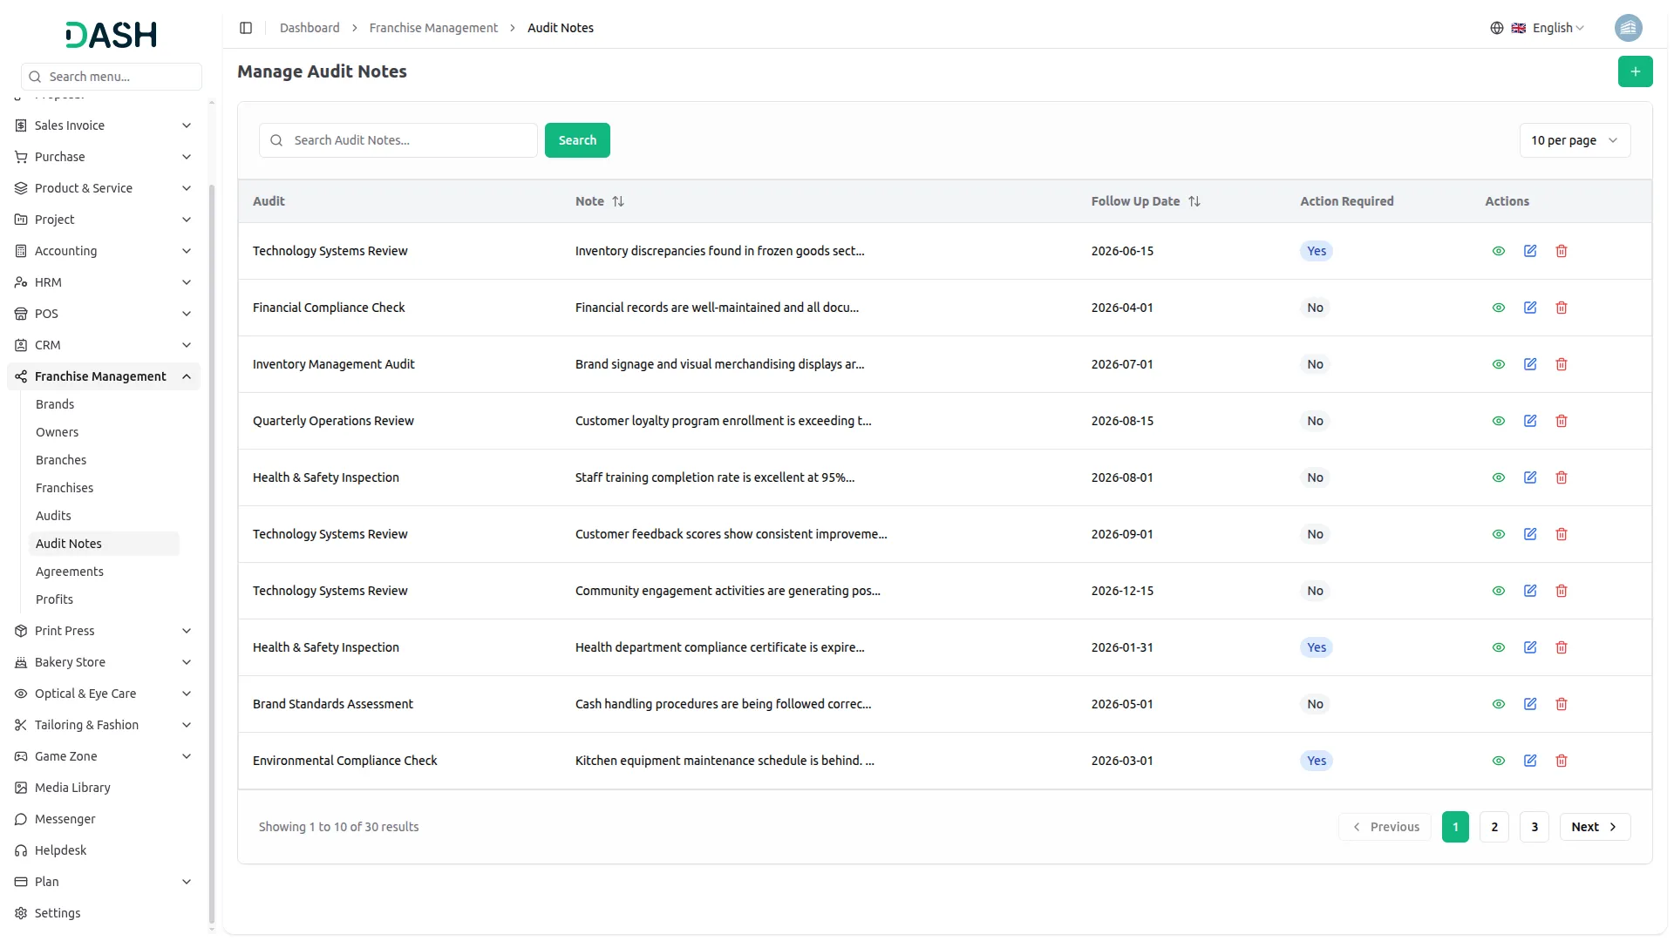Screen dimensions: 1674x941
Task: Delete the Environmental Compliance Check note
Action: pyautogui.click(x=1561, y=761)
